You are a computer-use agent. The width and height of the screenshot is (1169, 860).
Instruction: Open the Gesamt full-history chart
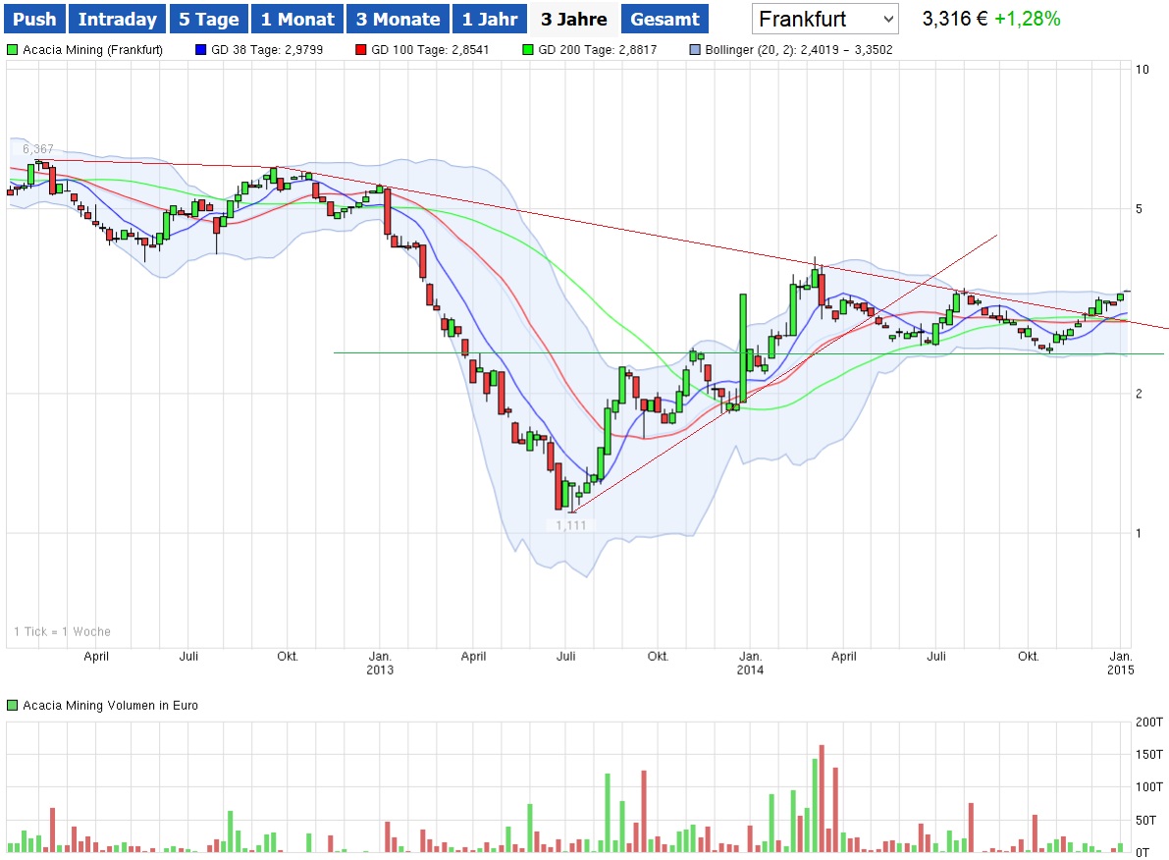point(664,19)
